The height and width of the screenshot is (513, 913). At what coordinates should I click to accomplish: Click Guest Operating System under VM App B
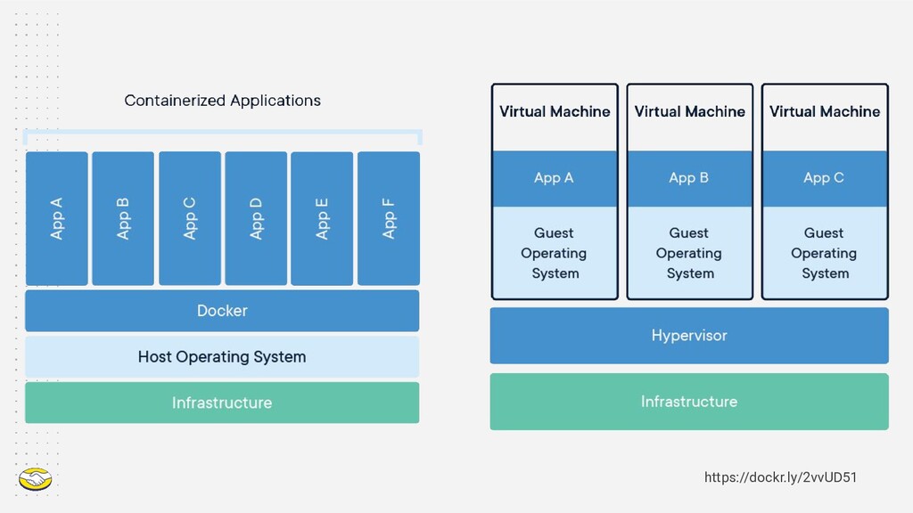[690, 252]
